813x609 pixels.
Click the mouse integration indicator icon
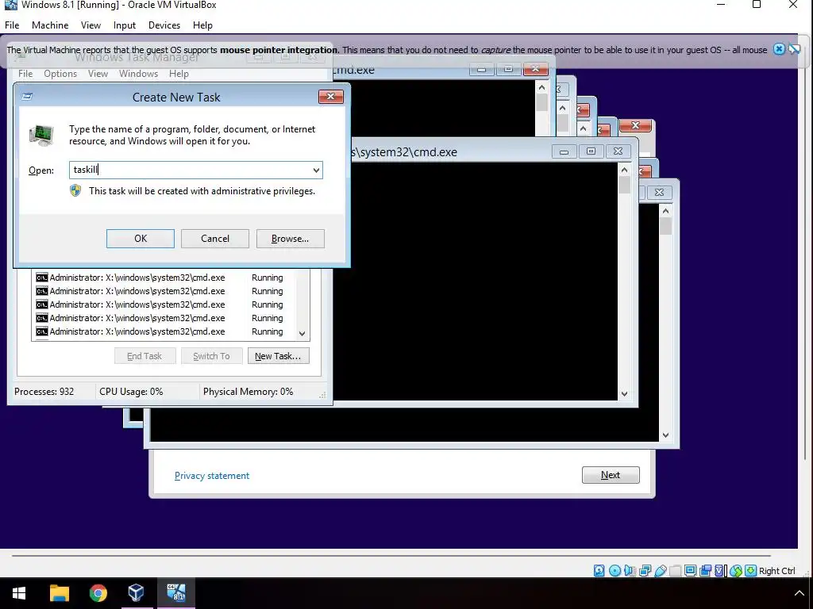tap(736, 571)
